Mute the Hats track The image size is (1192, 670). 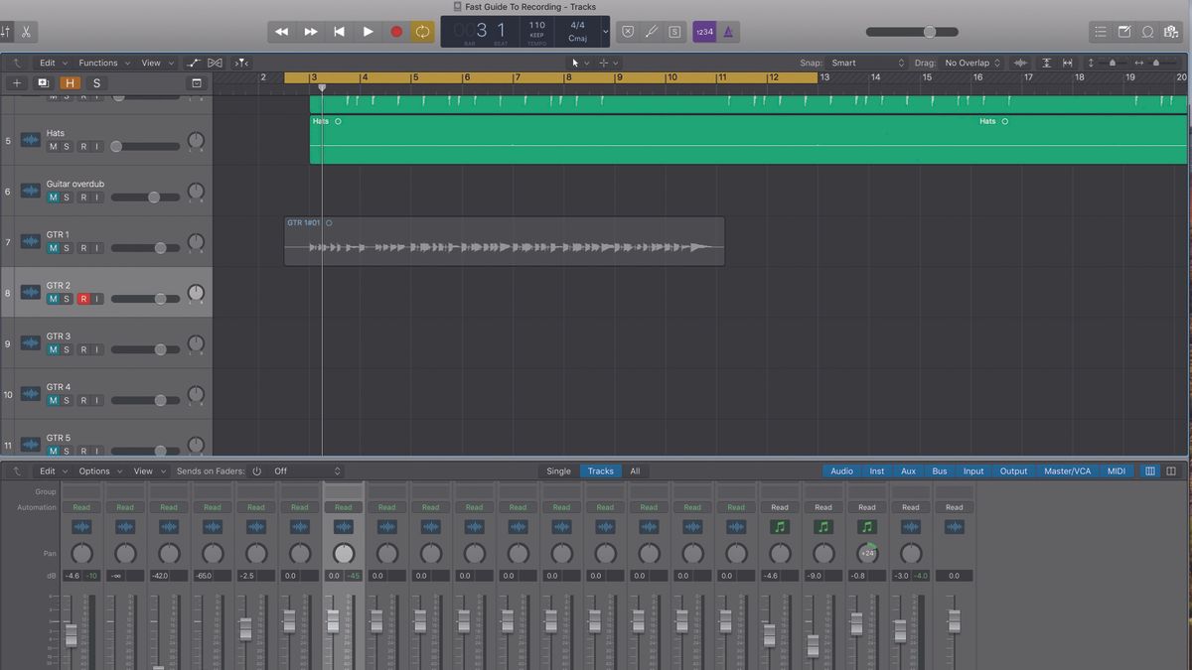tap(53, 146)
